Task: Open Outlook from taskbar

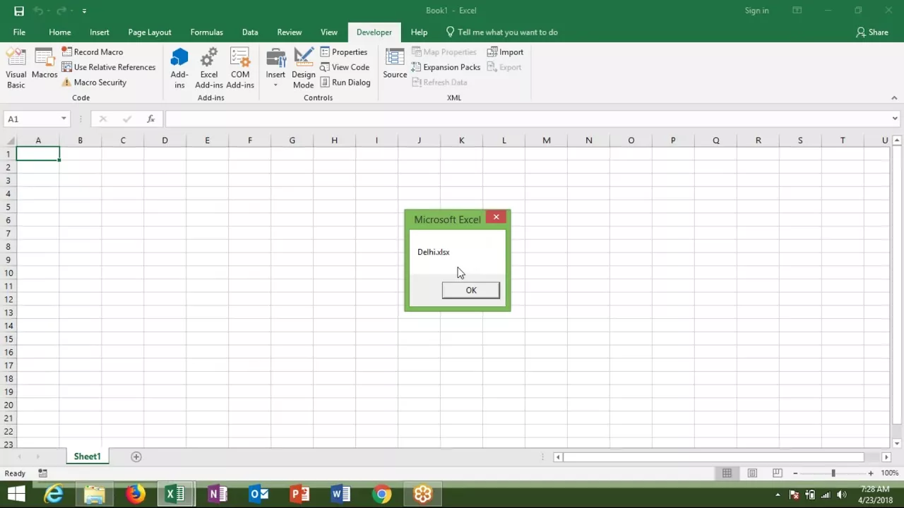Action: tap(258, 494)
